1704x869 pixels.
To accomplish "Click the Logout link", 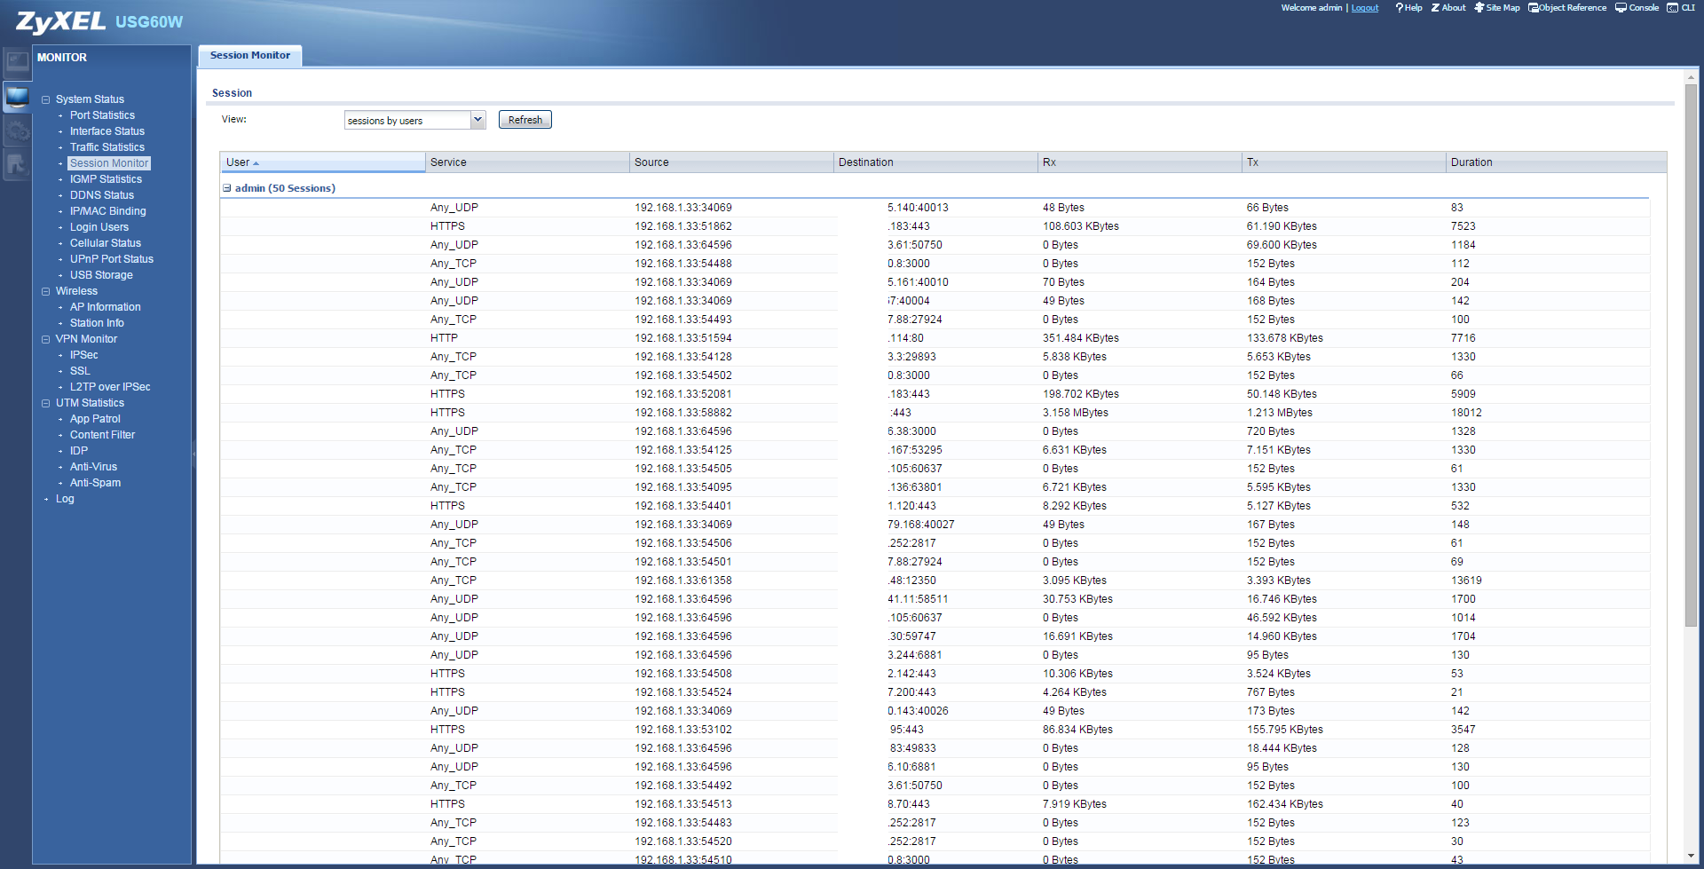I will click(x=1365, y=8).
